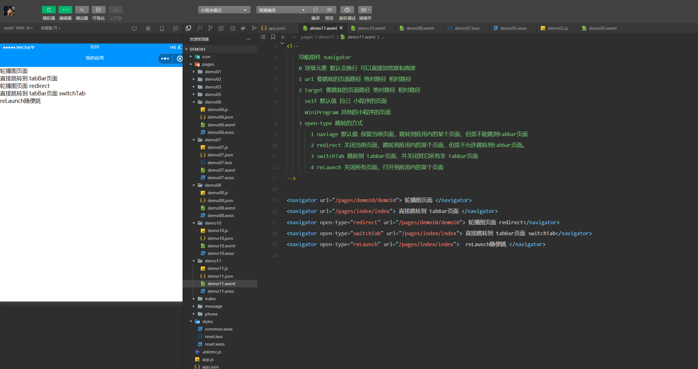
Task: Open the 普通编译 compile mode dropdown
Action: [x=282, y=10]
